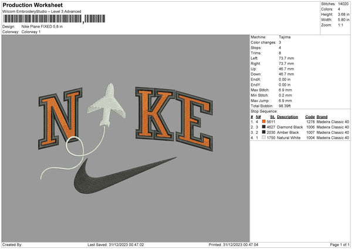Click the orange 5611 thread color swatch
This screenshot has height=249, width=352.
coord(263,122)
